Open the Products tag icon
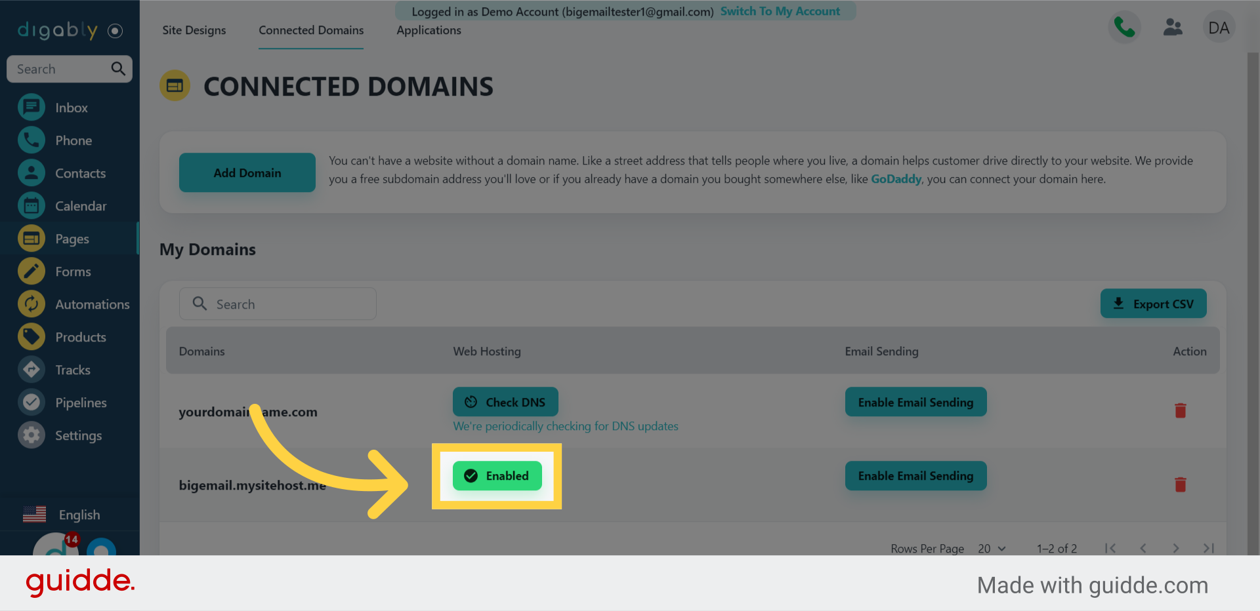Screen dimensions: 1260x611 pyautogui.click(x=31, y=337)
